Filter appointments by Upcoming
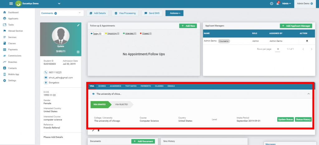The image size is (319, 145). pyautogui.click(x=112, y=33)
